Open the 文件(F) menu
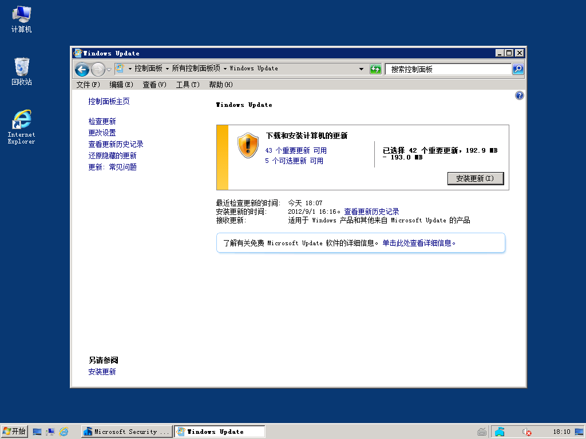 coord(88,85)
